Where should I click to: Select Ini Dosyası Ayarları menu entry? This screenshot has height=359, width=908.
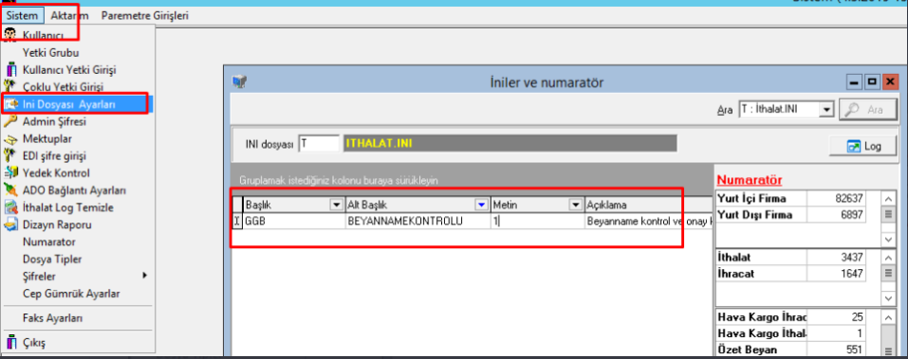77,104
